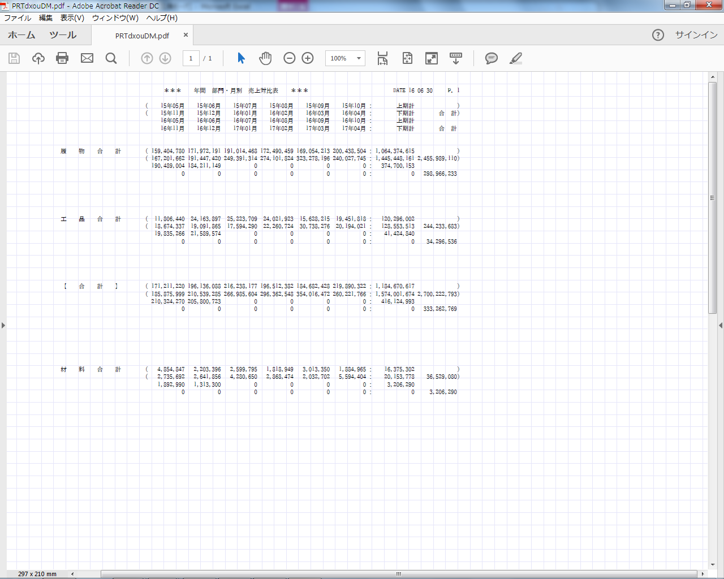This screenshot has width=724, height=579.
Task: Open the 100% zoom level dropdown
Action: [x=358, y=58]
